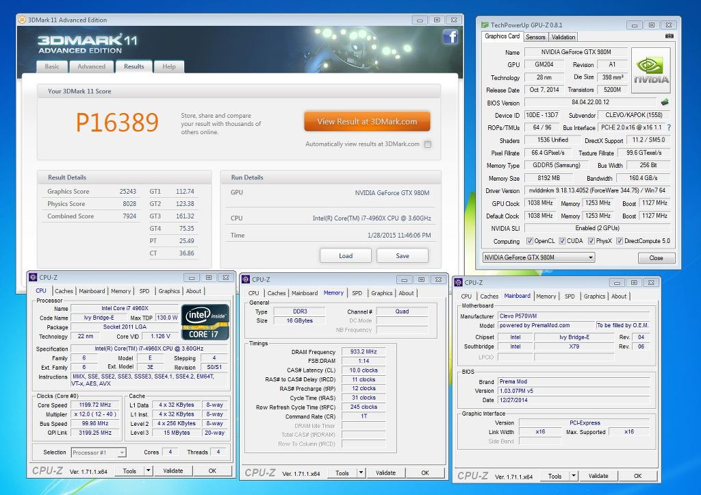This screenshot has width=701, height=495.
Task: Click Validate in CPU-Z CPU window
Action: coord(173,470)
